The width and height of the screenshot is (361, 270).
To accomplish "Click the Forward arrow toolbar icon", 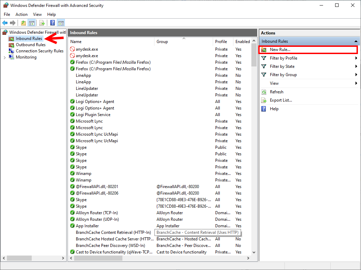I will coord(13,23).
